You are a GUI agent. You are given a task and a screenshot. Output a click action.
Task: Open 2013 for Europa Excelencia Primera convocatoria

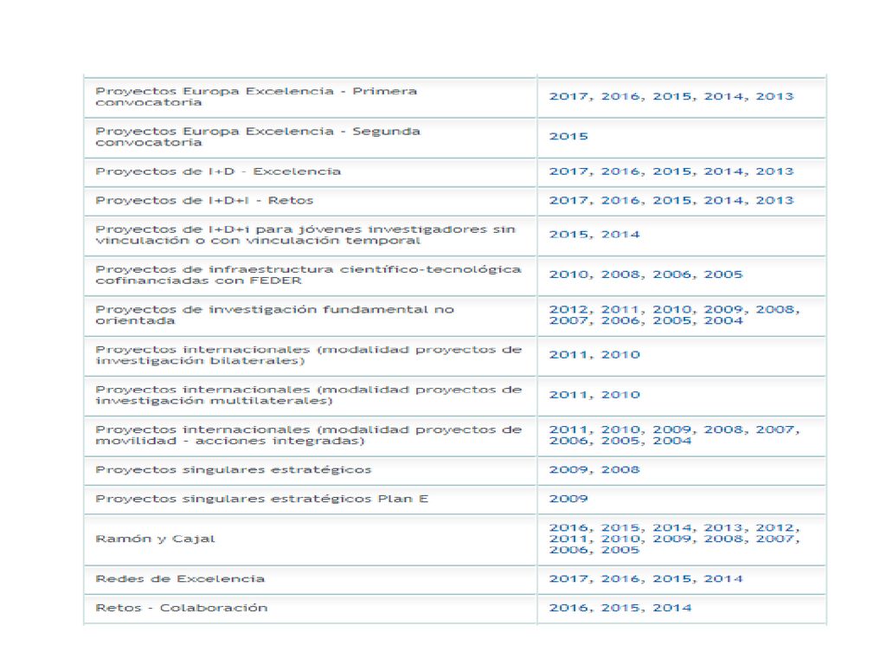[x=774, y=97]
